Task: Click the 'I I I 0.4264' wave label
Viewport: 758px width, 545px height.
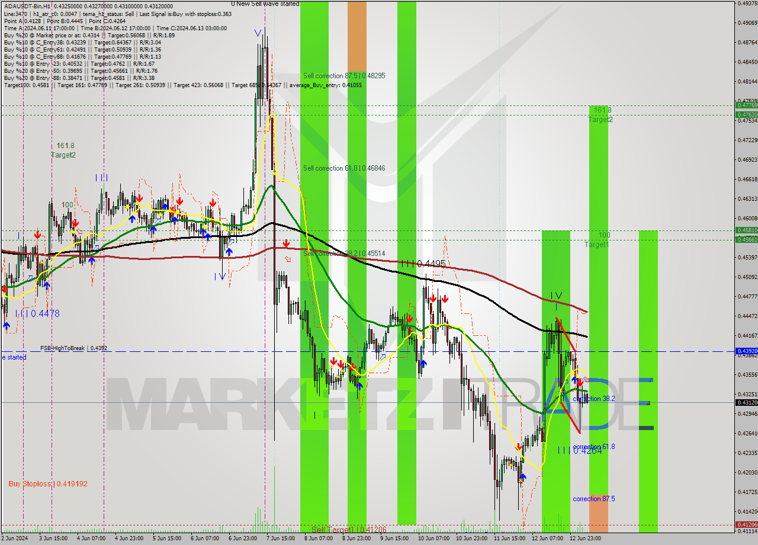Action: click(580, 451)
